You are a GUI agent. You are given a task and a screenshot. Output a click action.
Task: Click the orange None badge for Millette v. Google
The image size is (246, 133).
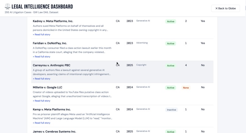(186, 88)
